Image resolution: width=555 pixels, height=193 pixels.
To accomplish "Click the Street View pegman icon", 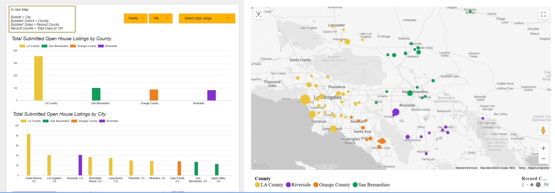I will (543, 130).
